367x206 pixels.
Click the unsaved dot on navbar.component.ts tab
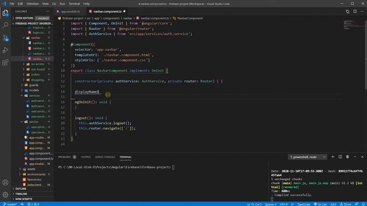click(x=124, y=11)
